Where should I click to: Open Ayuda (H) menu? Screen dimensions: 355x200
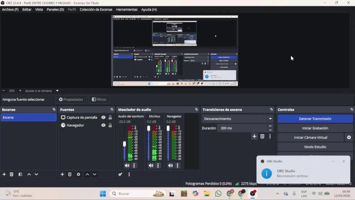click(149, 9)
